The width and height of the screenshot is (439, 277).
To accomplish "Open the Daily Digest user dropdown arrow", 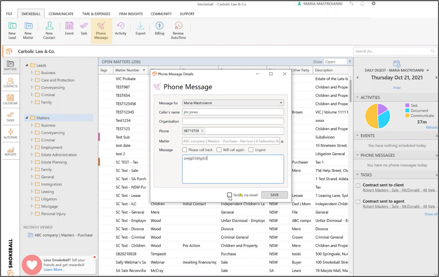I will pyautogui.click(x=428, y=70).
